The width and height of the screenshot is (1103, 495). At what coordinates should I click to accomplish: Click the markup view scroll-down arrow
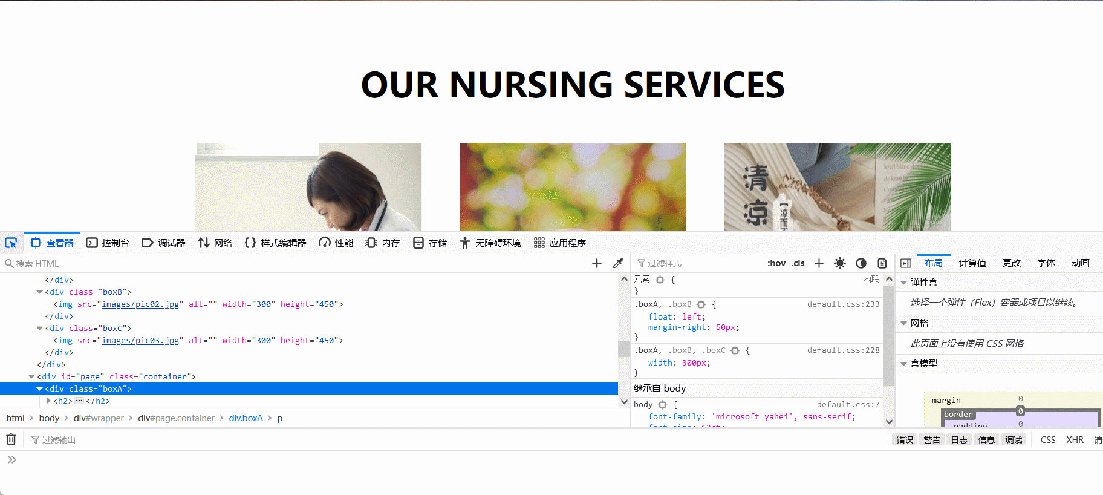coord(624,402)
